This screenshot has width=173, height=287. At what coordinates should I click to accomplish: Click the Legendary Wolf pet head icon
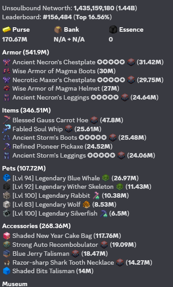[x=7, y=204]
